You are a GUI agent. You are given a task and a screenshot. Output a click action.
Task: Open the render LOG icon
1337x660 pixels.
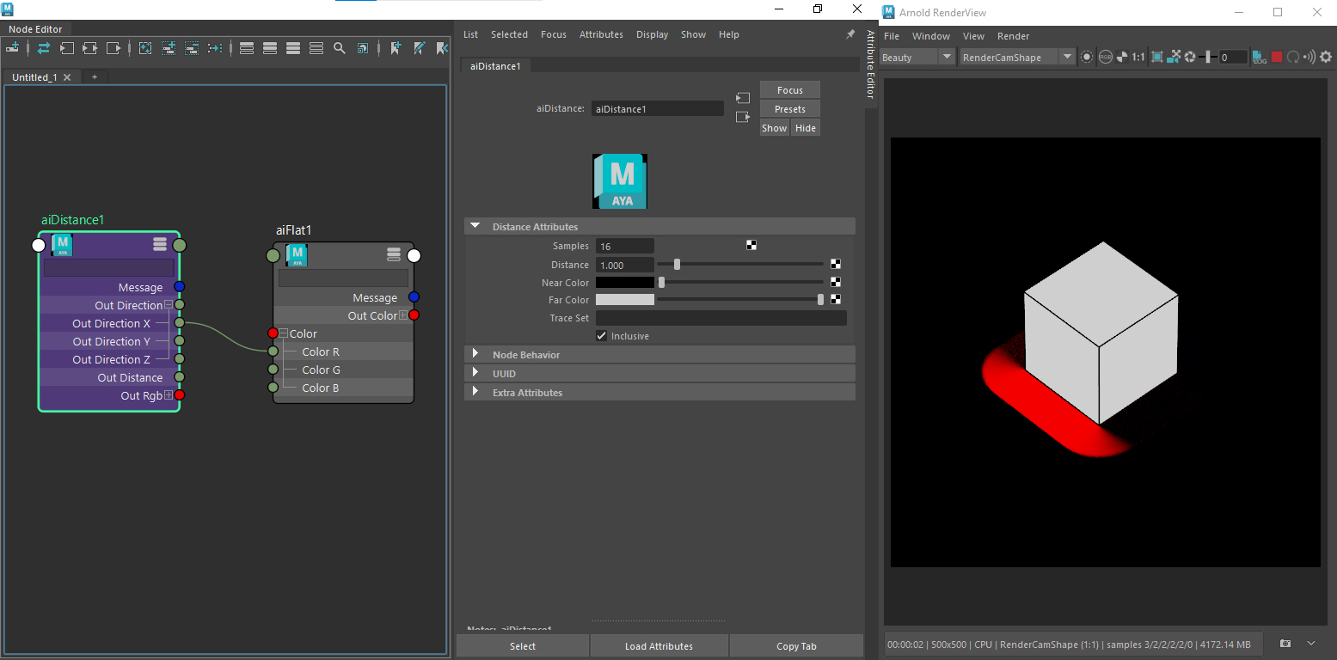click(1260, 57)
